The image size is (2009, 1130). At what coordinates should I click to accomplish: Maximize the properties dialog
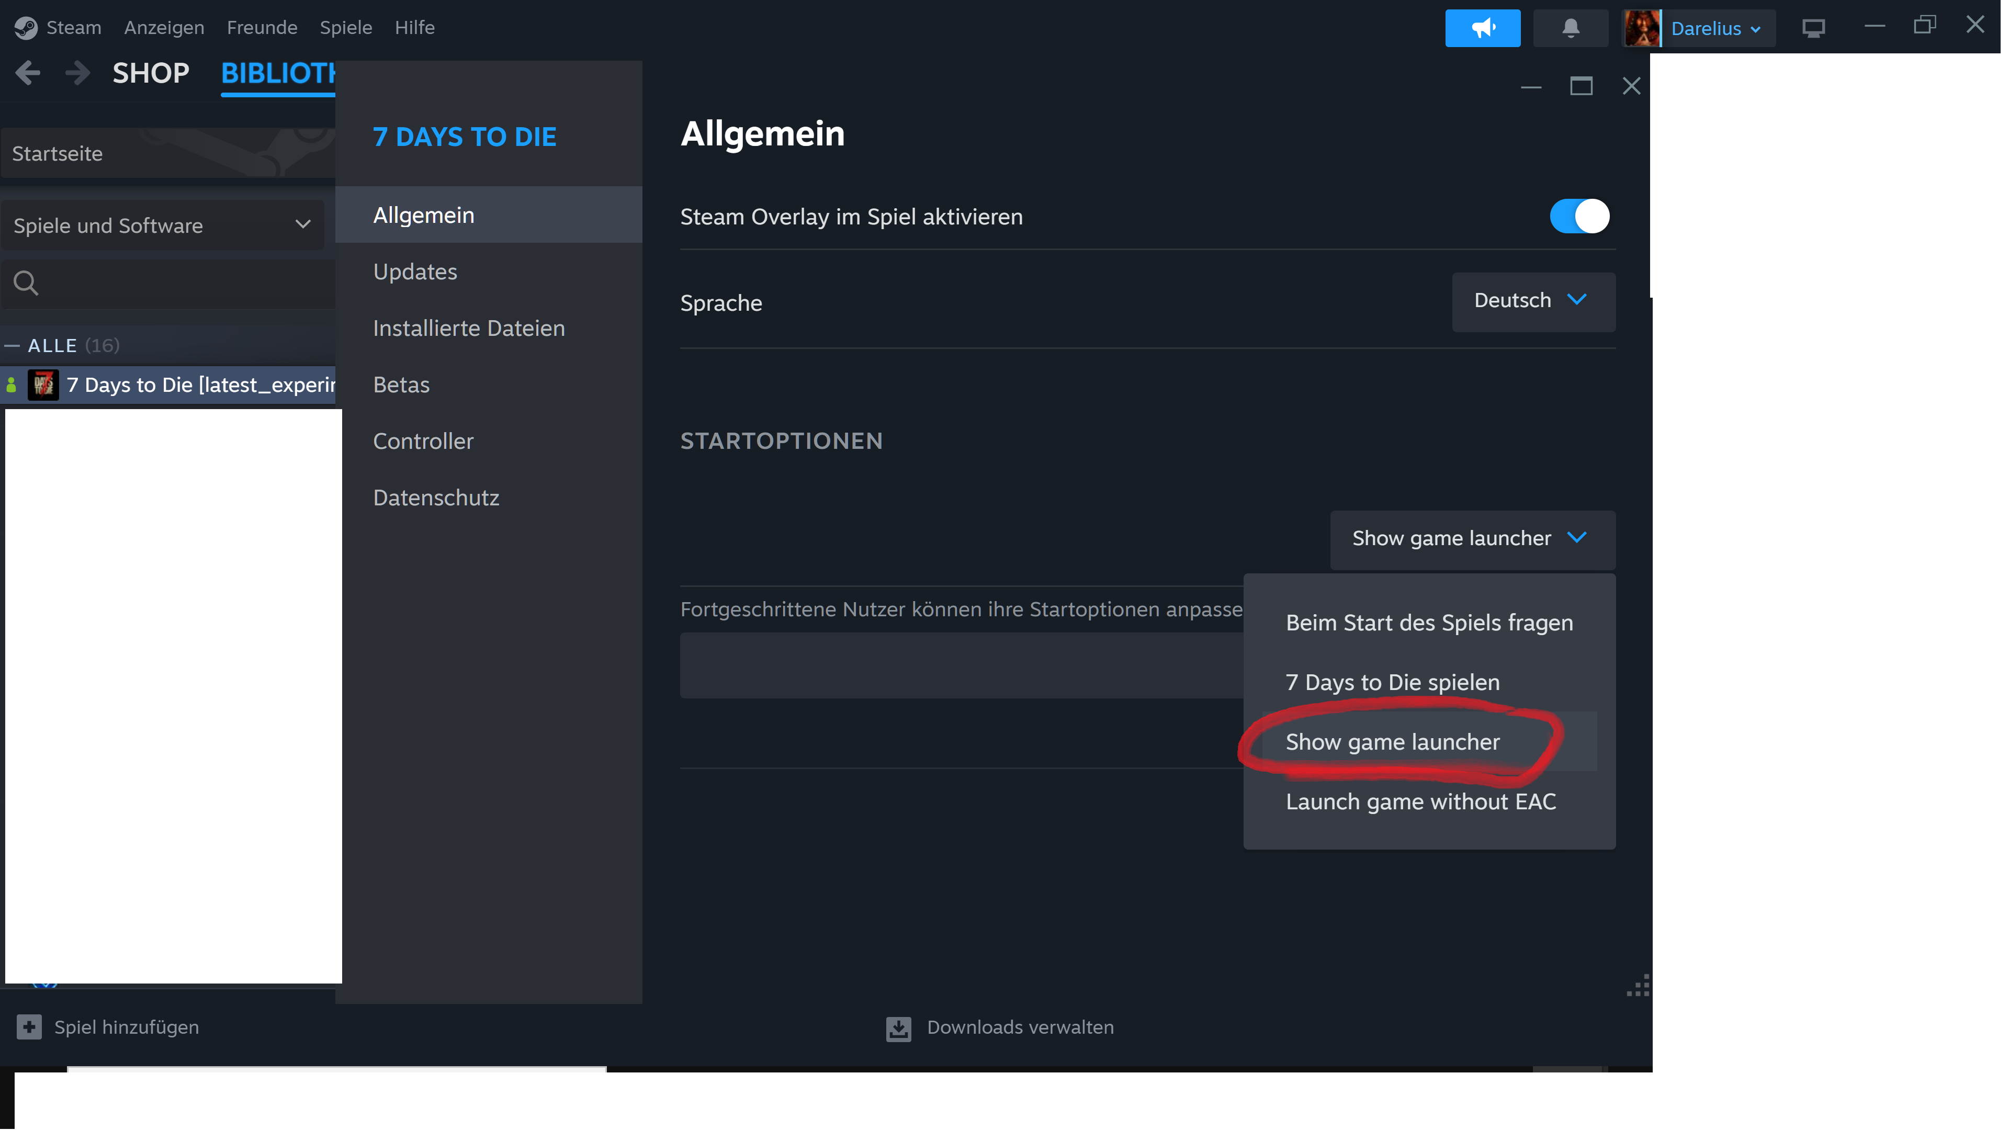coord(1581,86)
